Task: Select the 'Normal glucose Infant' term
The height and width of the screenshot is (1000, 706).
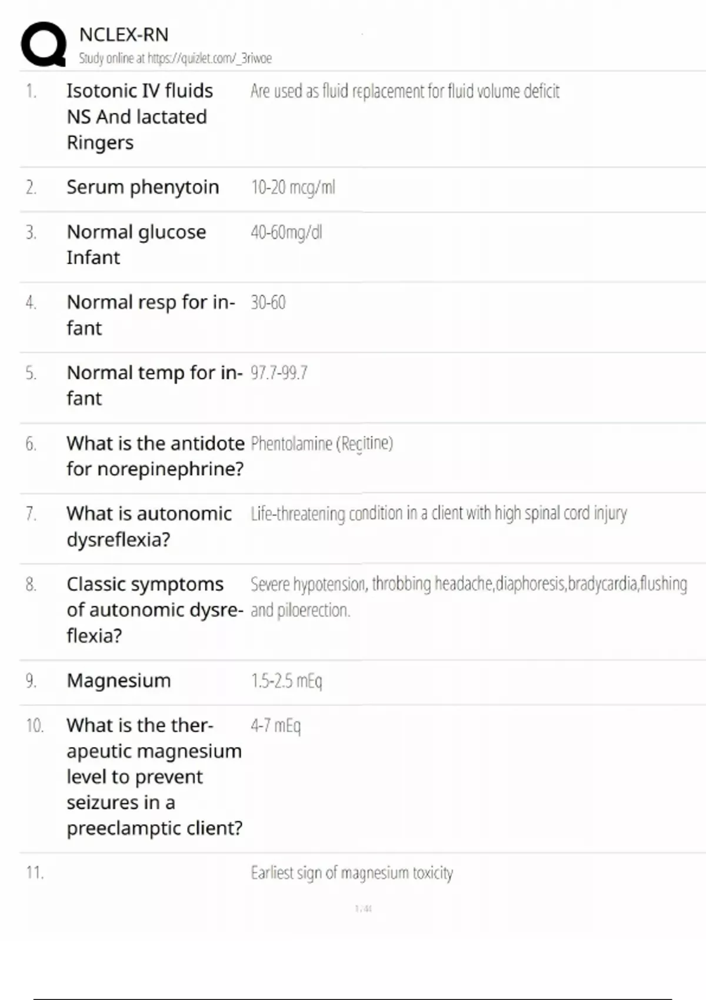Action: coord(136,245)
